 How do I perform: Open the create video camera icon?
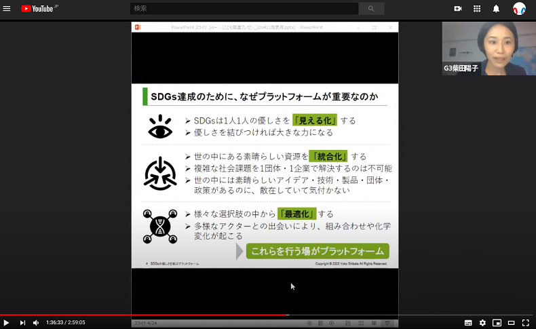click(x=458, y=9)
